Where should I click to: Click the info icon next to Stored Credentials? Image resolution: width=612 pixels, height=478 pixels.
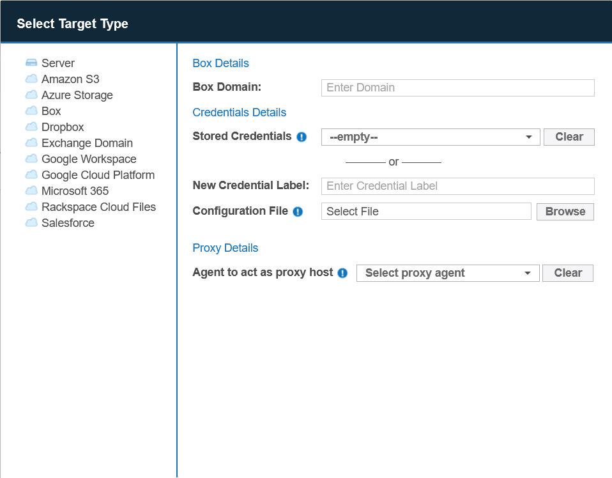[301, 137]
